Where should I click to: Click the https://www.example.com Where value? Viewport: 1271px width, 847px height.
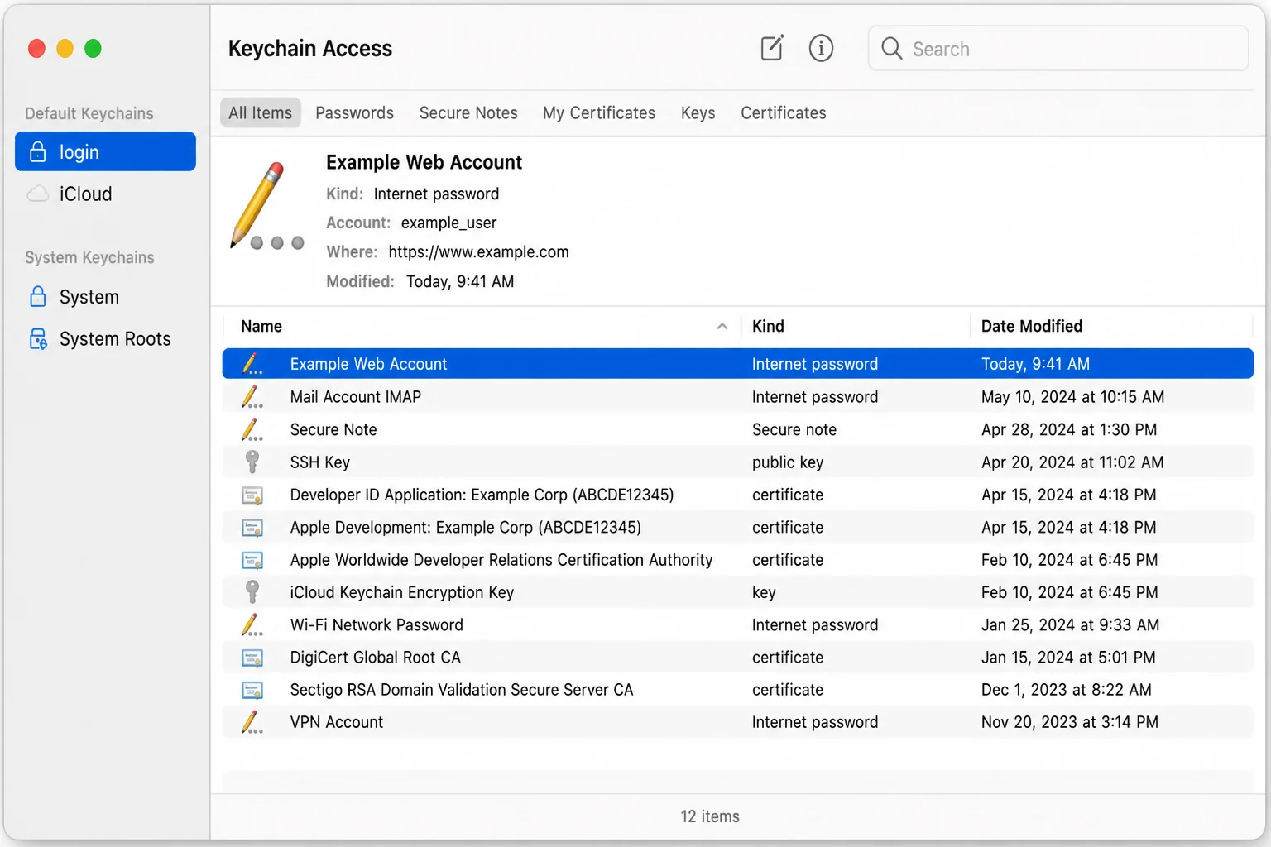click(x=478, y=251)
